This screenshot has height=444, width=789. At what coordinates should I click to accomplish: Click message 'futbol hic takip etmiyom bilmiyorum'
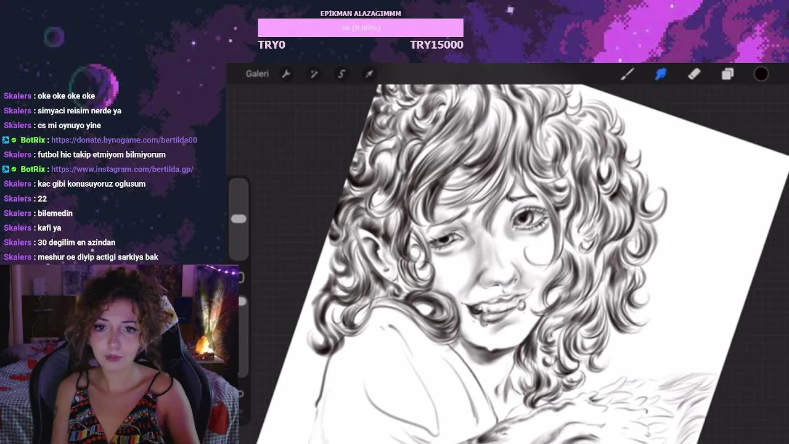point(102,155)
